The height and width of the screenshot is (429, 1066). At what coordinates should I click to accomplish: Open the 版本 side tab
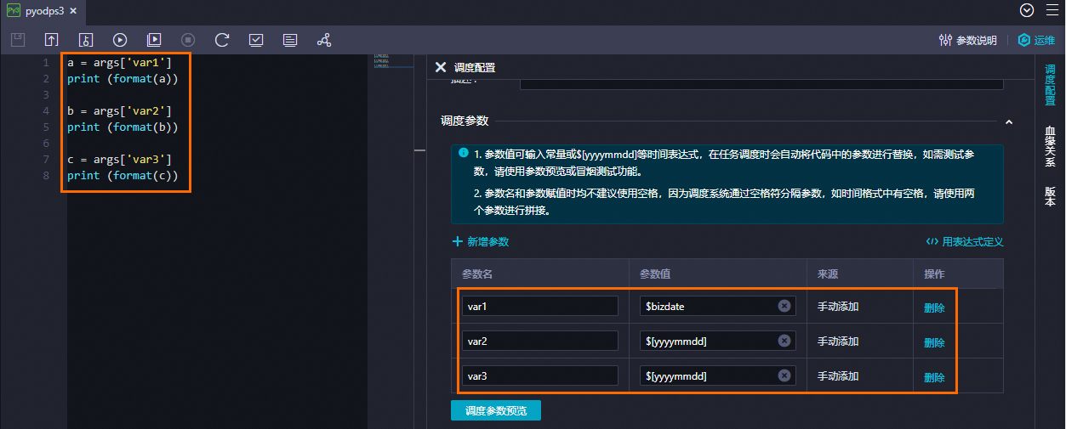(x=1050, y=196)
